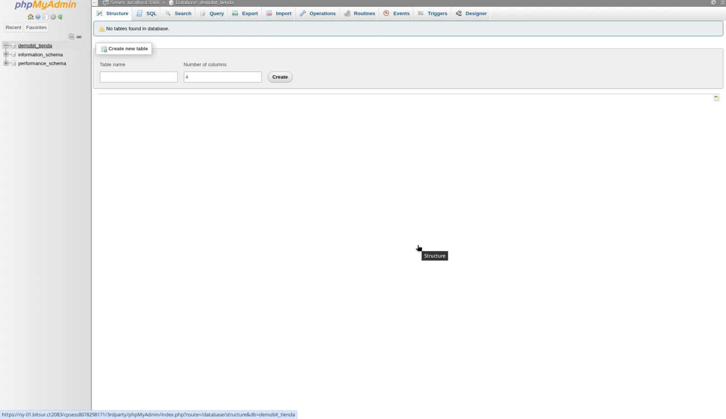Open the SQL query window document icon
The height and width of the screenshot is (419, 726).
pyautogui.click(x=45, y=17)
